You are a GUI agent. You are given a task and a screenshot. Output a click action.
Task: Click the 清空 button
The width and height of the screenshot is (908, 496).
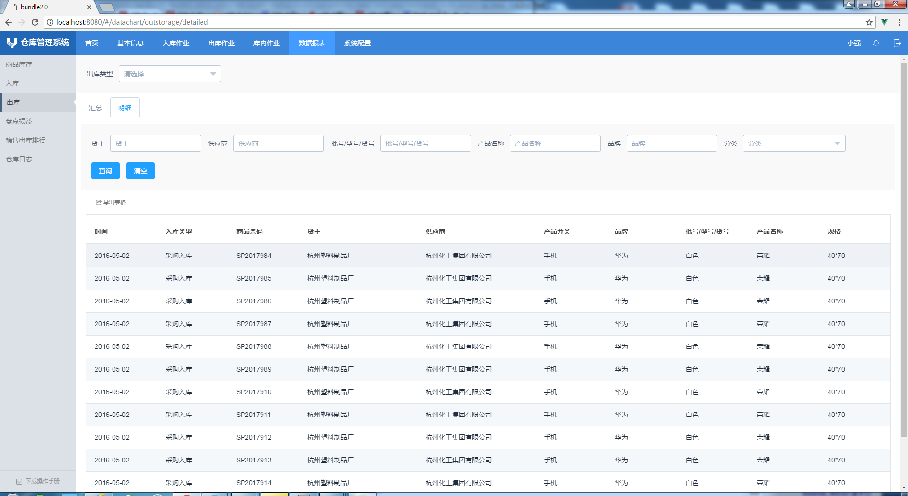coord(140,171)
